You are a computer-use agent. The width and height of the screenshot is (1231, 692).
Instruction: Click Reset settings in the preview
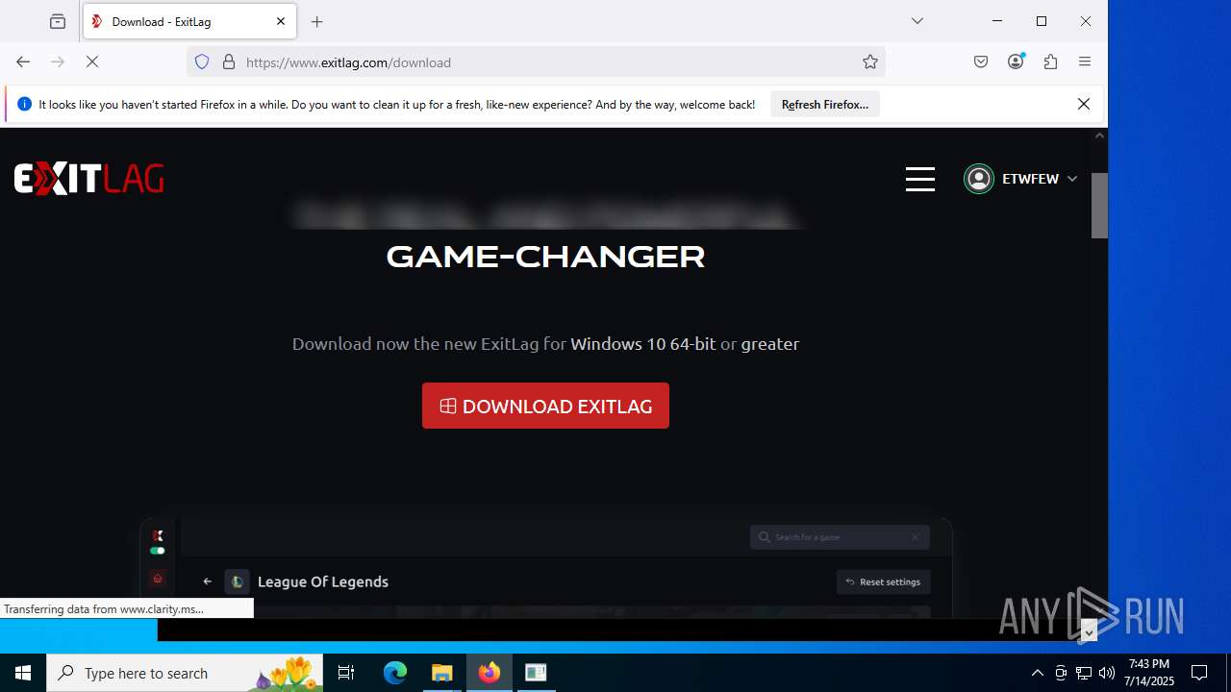click(883, 581)
